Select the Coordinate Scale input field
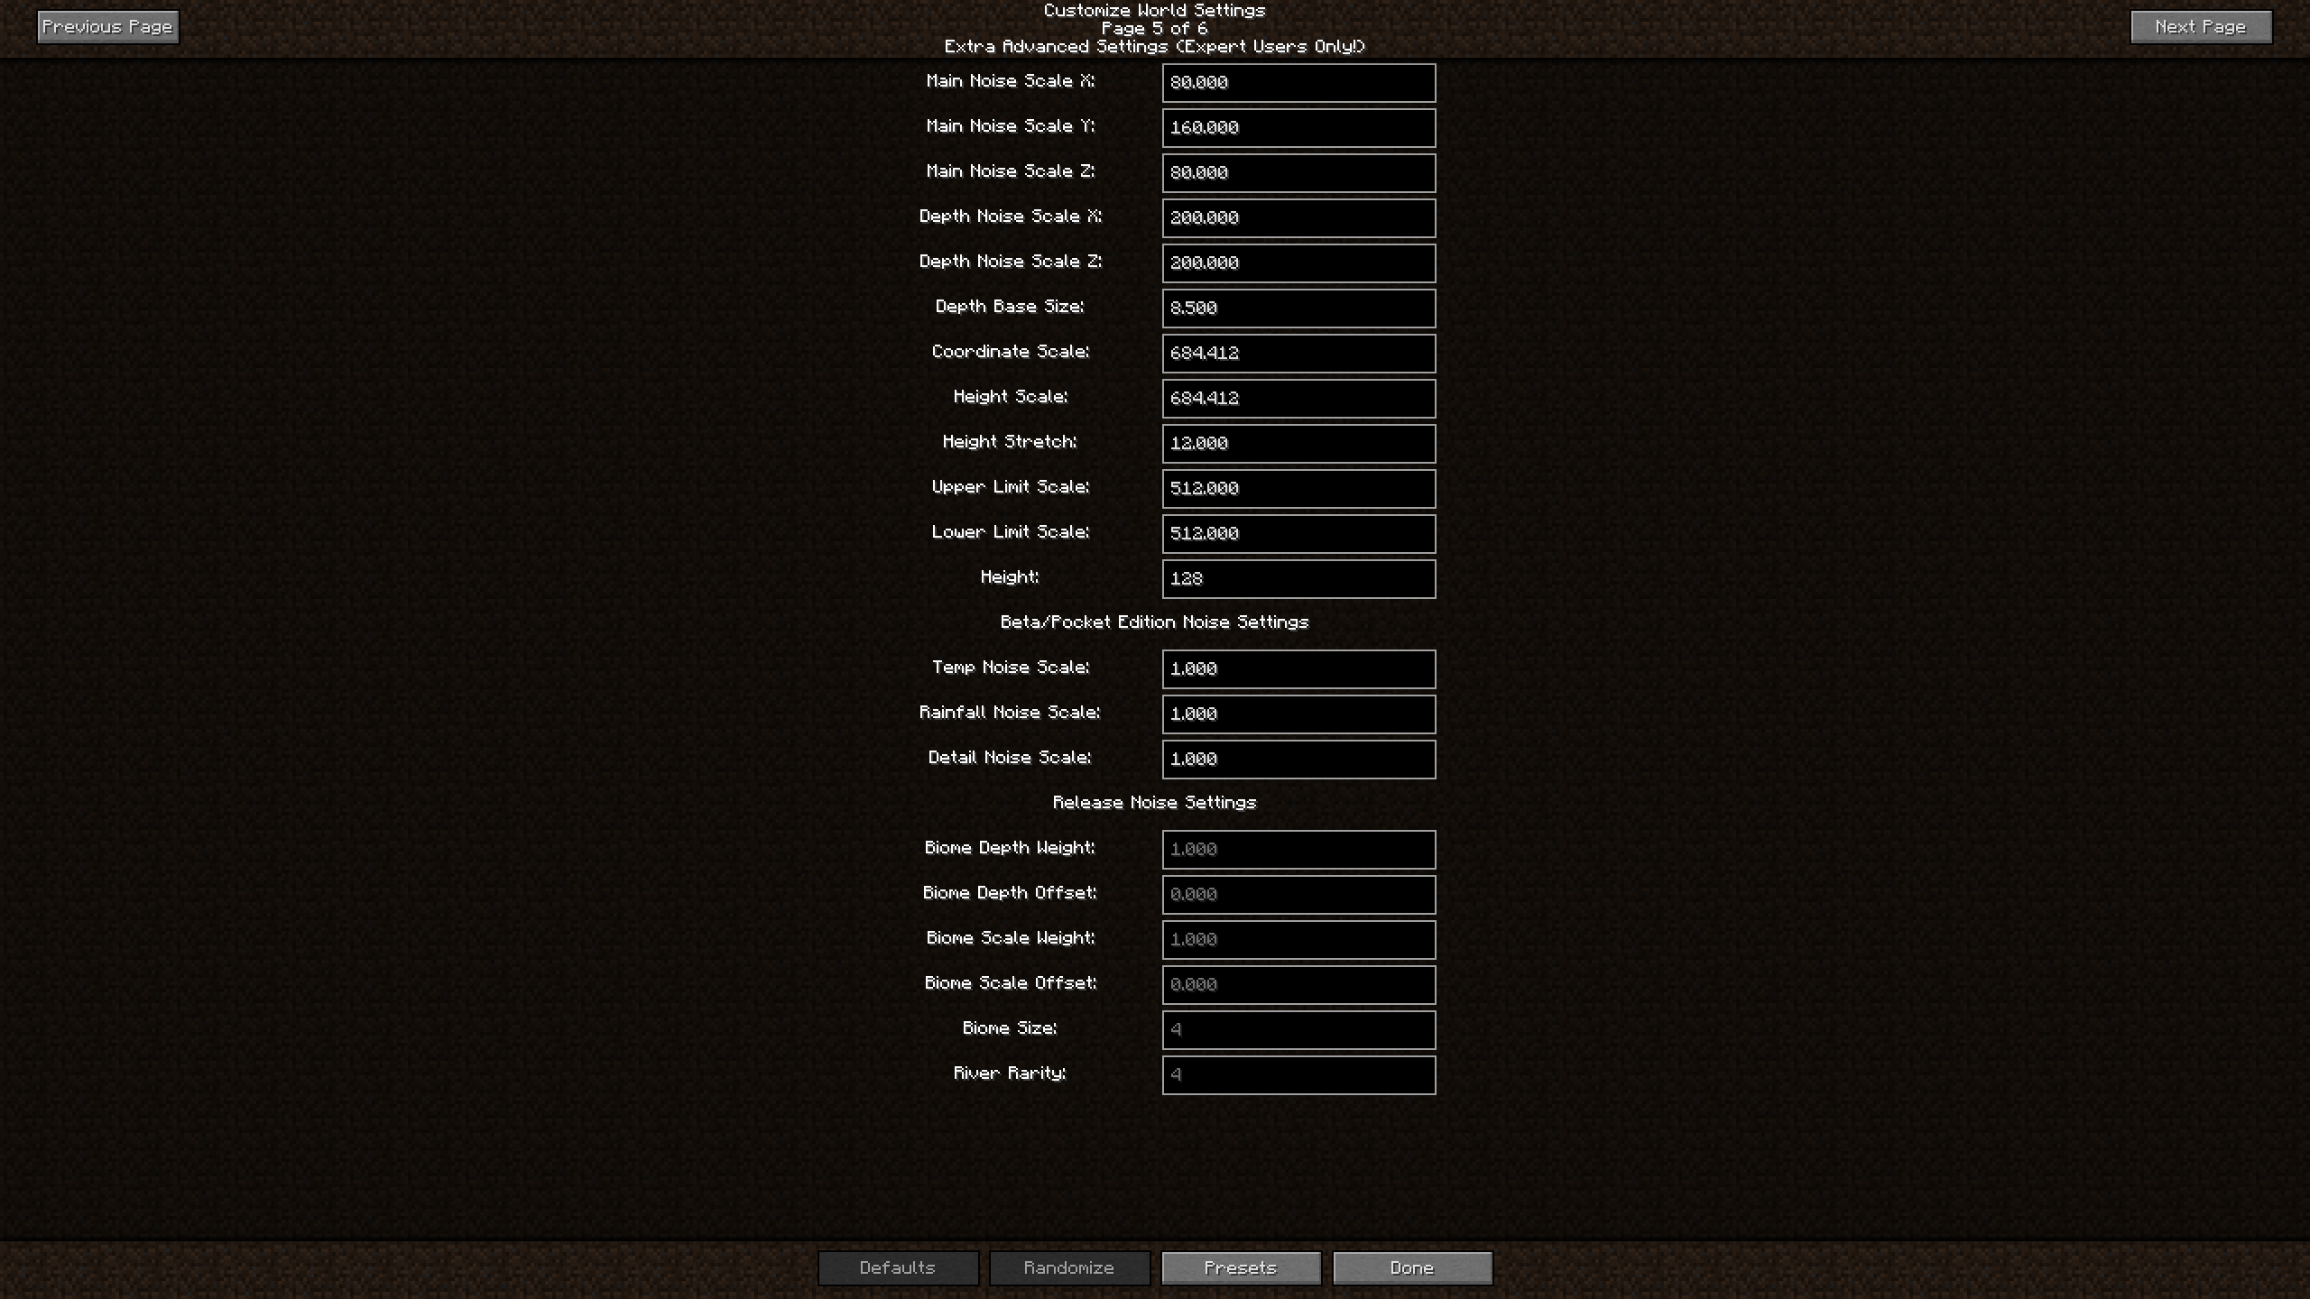The height and width of the screenshot is (1299, 2310). tap(1298, 352)
